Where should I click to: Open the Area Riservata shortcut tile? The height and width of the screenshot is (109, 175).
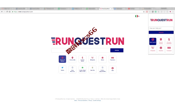(72, 69)
